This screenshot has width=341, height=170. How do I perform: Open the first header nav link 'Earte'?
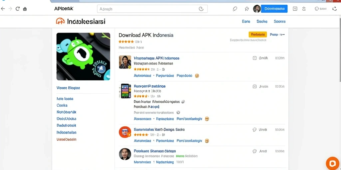point(246,22)
